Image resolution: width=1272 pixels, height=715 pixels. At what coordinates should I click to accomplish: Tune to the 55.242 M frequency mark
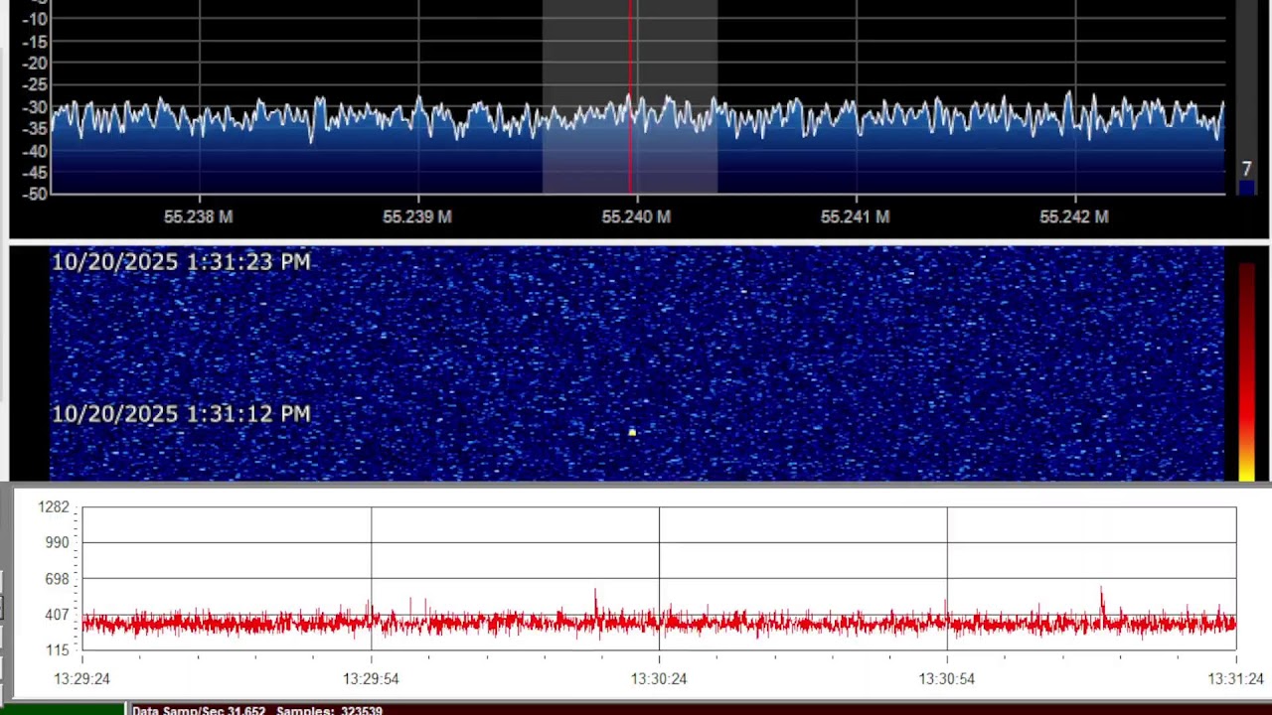1074,216
